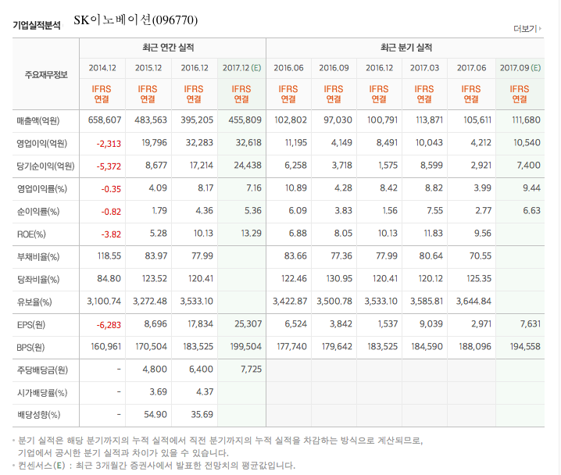Click the 영업이익(억원) row label
Viewport: 561px width, 475px height.
coord(42,144)
